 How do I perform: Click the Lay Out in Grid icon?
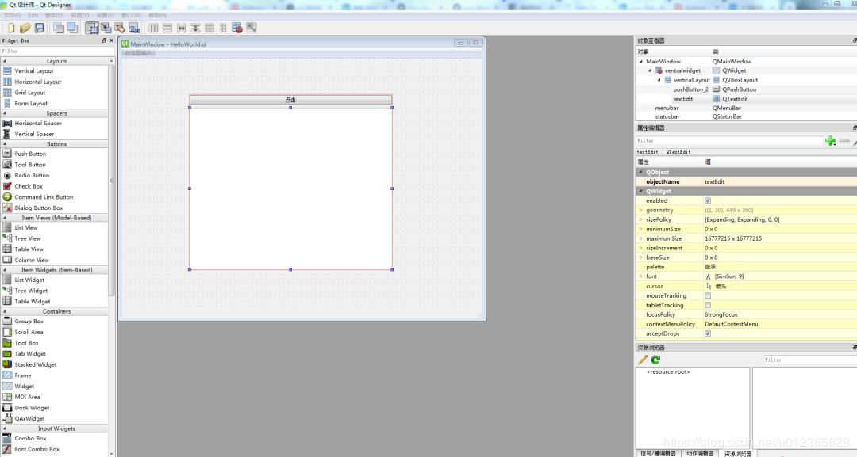(209, 28)
